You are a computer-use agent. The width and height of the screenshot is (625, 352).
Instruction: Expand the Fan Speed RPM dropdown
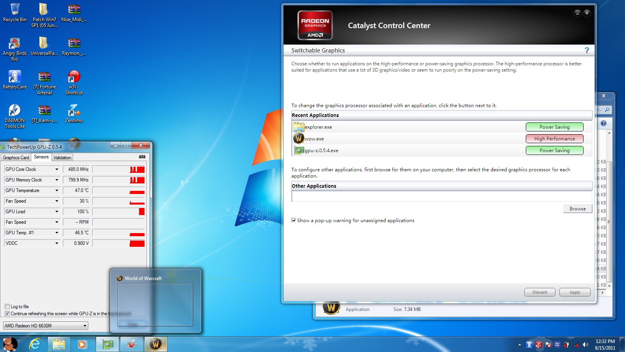(x=57, y=222)
